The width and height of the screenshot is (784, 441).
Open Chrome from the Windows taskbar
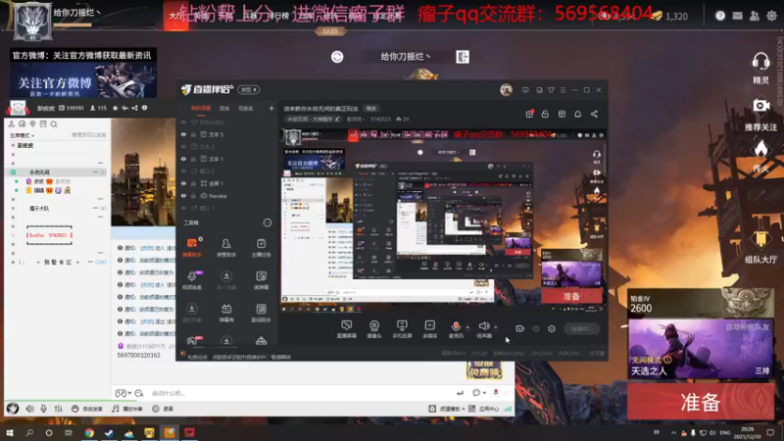89,432
